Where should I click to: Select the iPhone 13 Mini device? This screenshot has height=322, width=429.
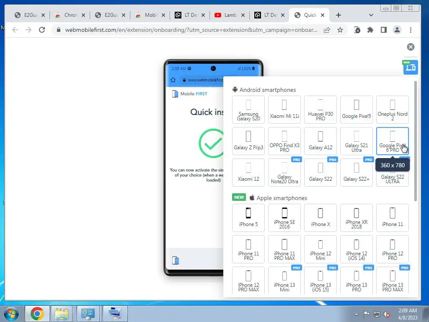[x=284, y=280]
